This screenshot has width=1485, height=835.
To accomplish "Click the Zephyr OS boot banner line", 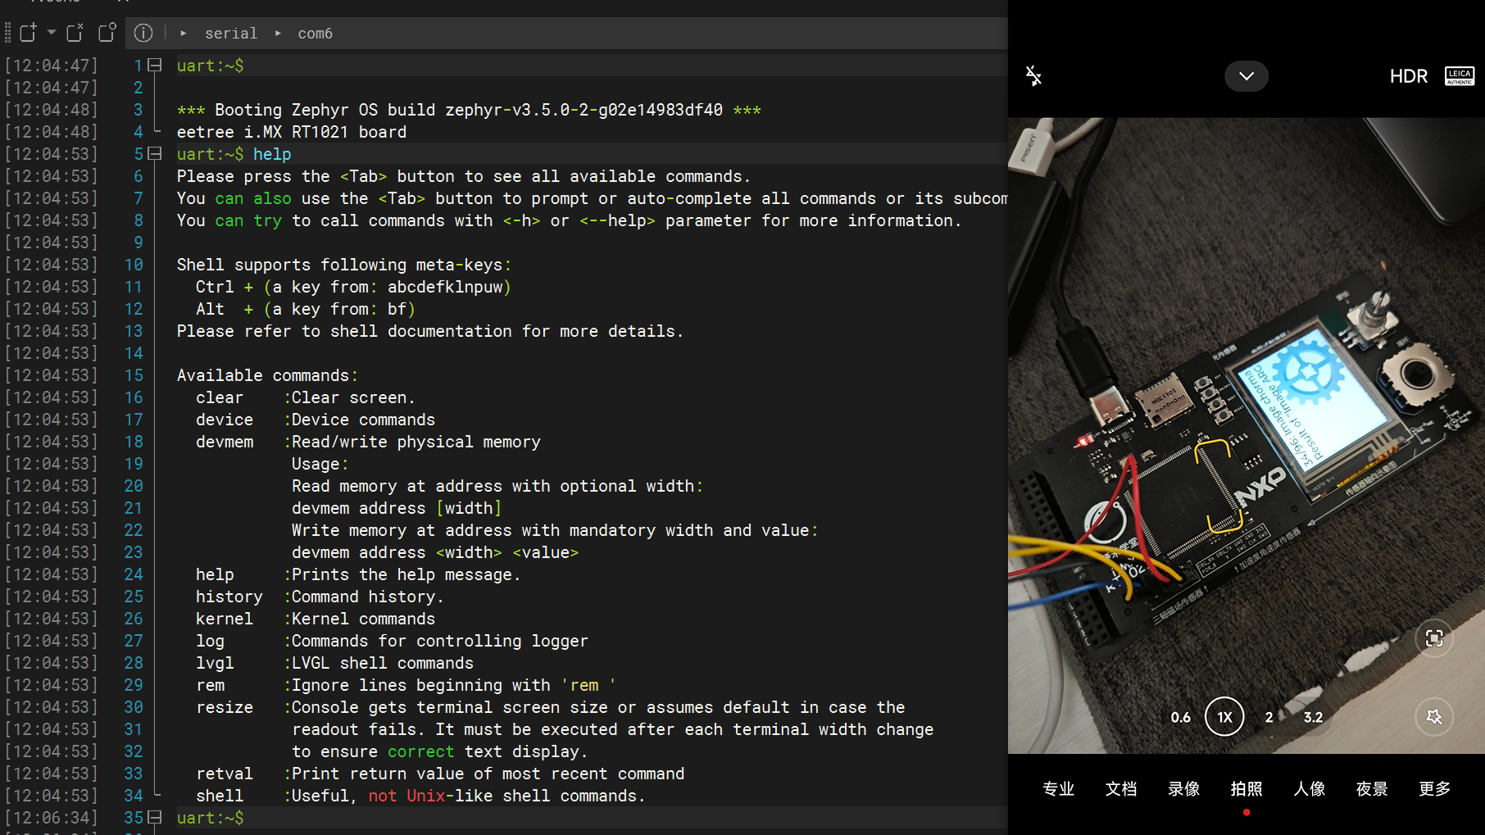I will [x=469, y=110].
